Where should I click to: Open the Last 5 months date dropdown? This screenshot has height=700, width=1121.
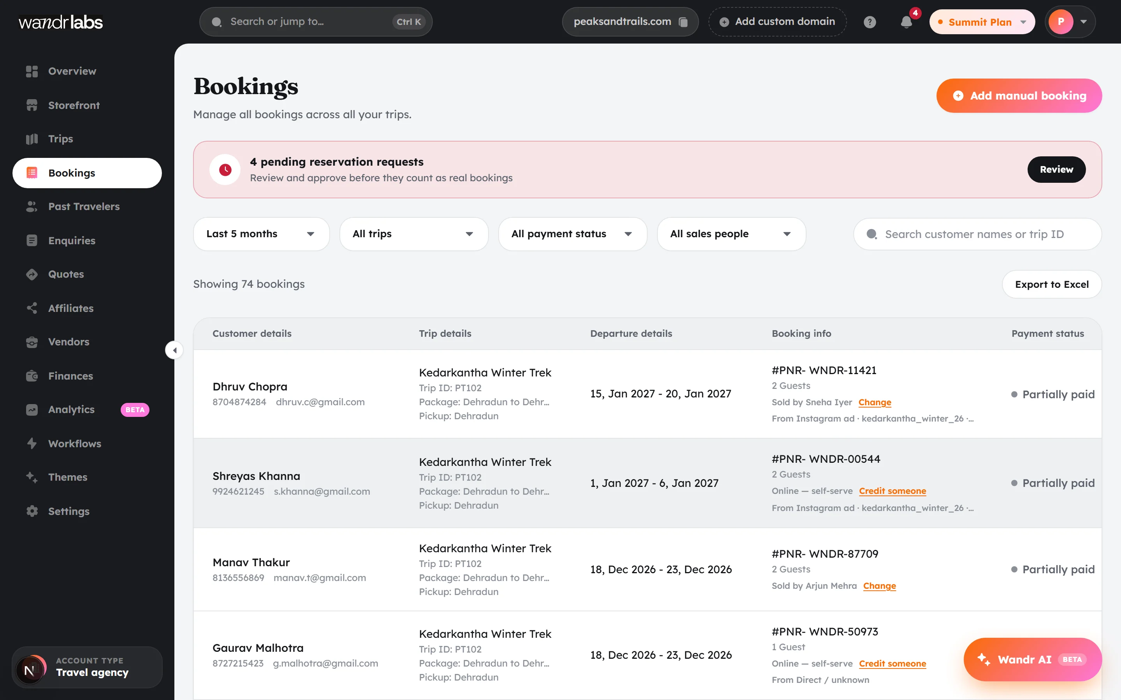(x=261, y=234)
